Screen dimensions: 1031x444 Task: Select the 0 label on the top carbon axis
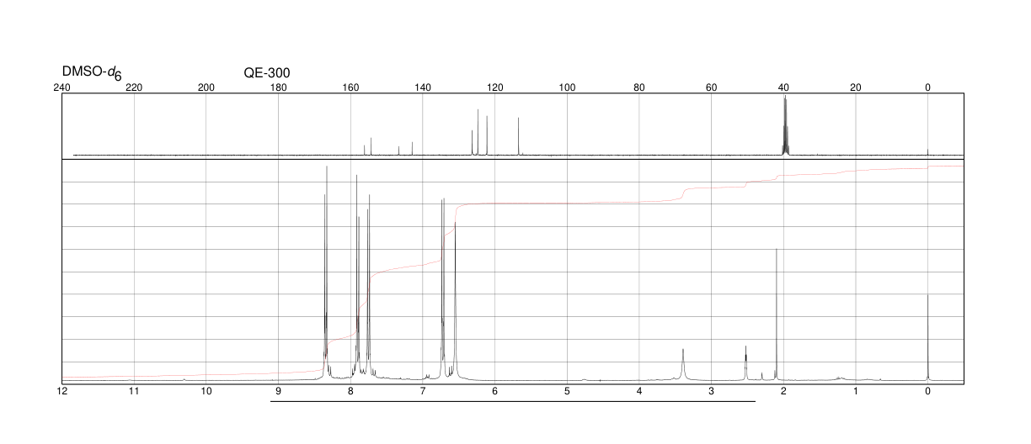point(927,87)
